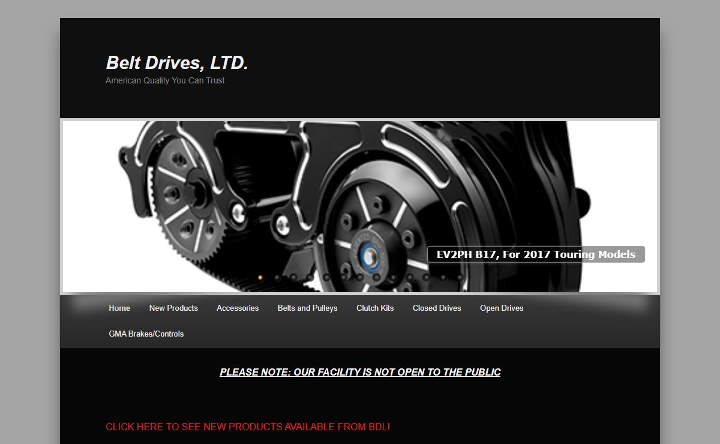Click the EV2PH B17 2017 Touring caption
This screenshot has width=720, height=444.
click(536, 254)
